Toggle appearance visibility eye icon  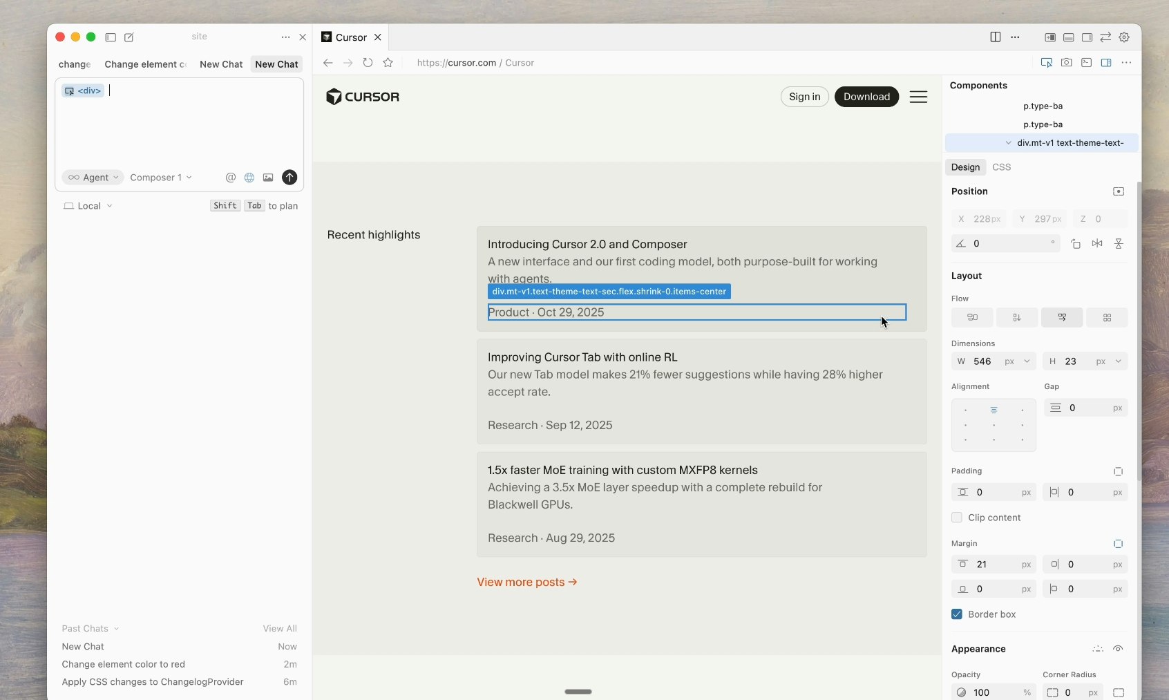click(x=1118, y=649)
